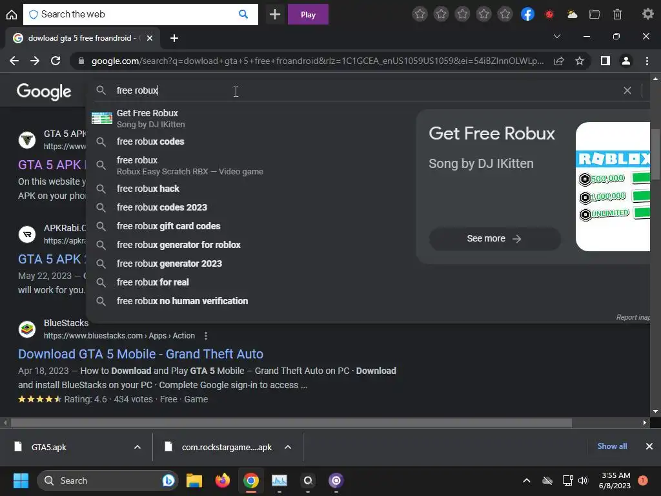Click the red ladybug icon
This screenshot has width=661, height=496.
tap(549, 15)
